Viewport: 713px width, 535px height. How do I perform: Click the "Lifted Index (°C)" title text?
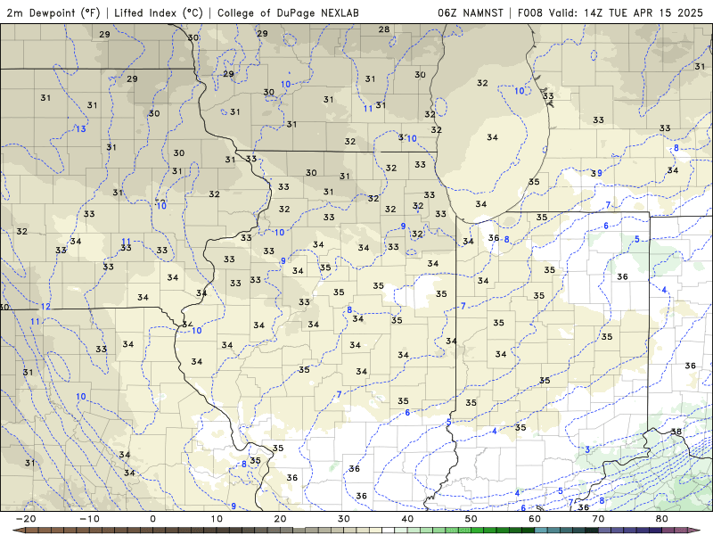pos(159,12)
